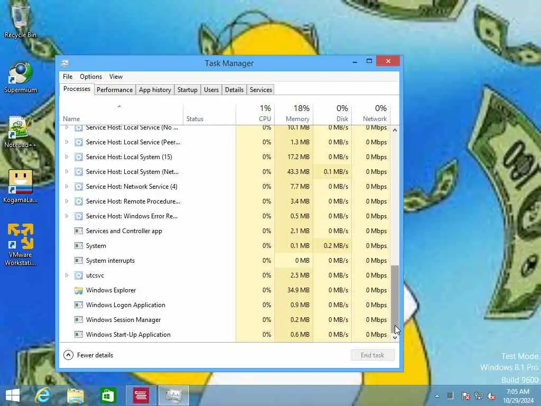Open the Options menu
Viewport: 541px width, 406px height.
coord(91,77)
